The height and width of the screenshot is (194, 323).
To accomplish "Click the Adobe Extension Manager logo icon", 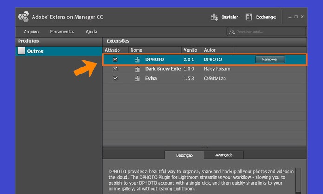I will click(x=24, y=17).
